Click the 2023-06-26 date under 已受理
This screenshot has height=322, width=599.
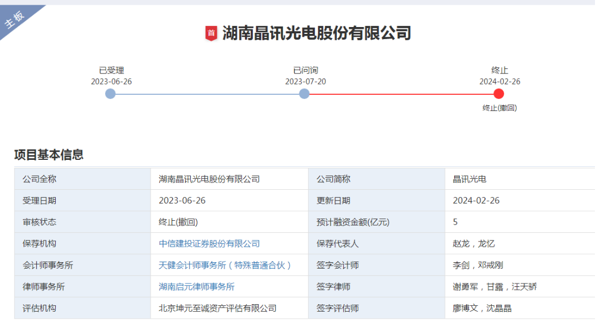pyautogui.click(x=111, y=81)
